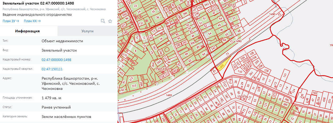Screen dimensions: 333x123
Task: Open cadastral number 02:47:000000:1498 link
Action: point(56,60)
